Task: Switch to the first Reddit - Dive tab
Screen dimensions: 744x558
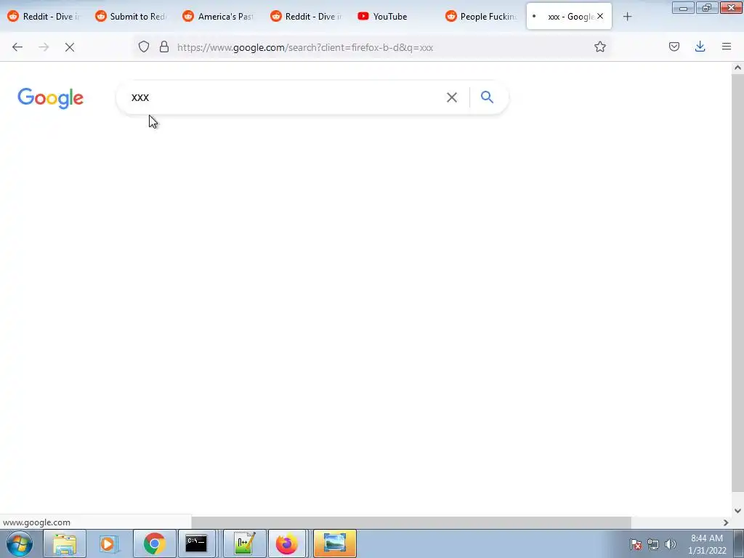Action: point(44,17)
